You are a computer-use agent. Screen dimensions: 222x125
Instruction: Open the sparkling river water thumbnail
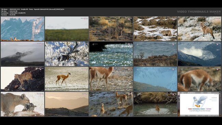click(x=111, y=54)
